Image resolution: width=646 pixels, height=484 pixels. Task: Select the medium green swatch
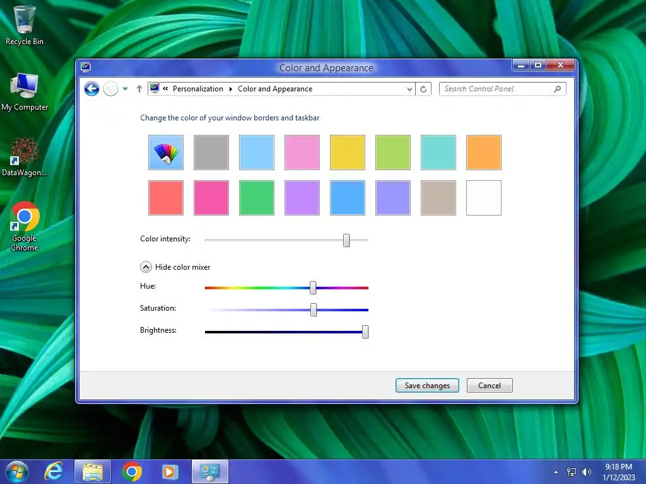point(257,197)
